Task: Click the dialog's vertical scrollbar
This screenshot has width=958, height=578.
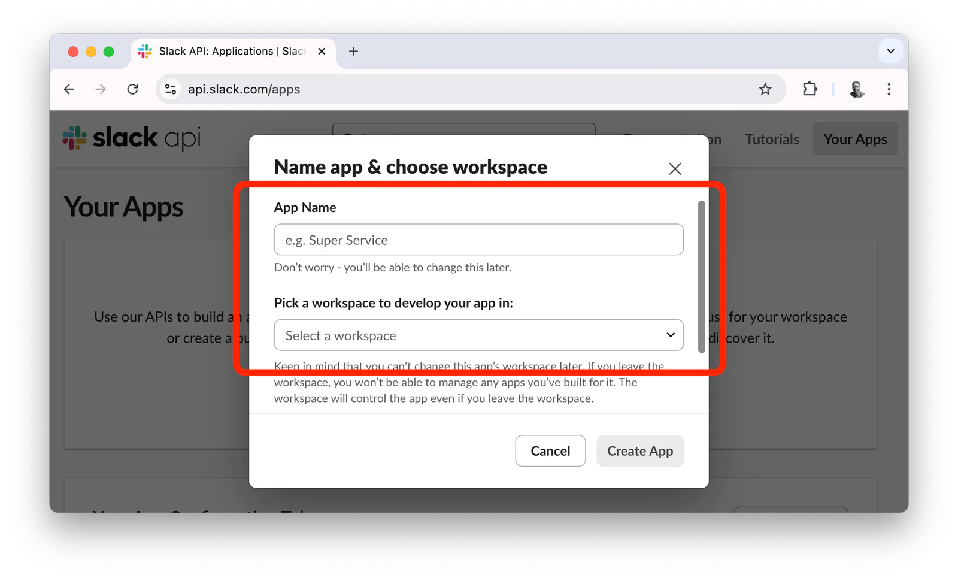Action: coord(701,277)
